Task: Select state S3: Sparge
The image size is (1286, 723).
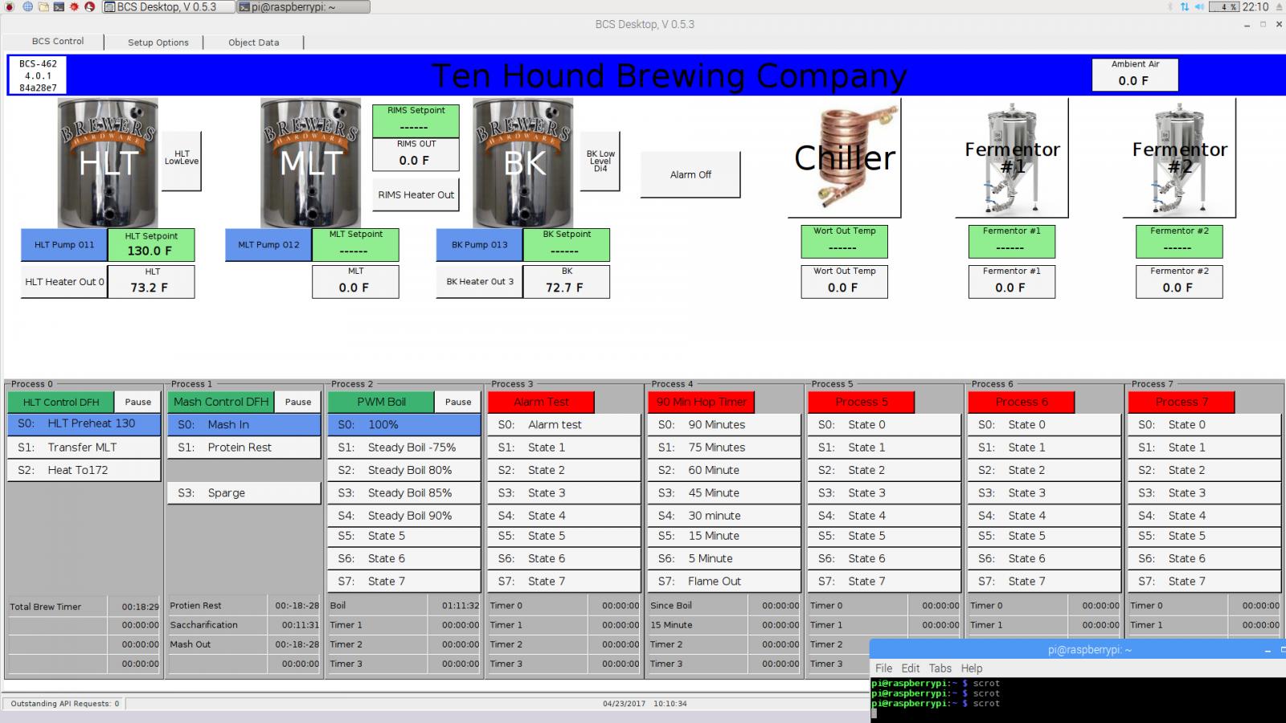Action: pos(244,492)
